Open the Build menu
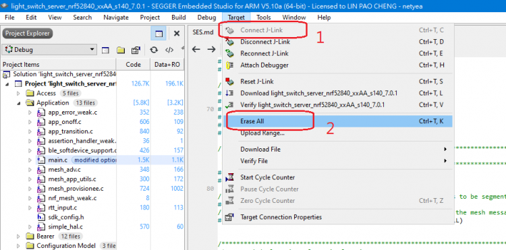The image size is (506, 250). pyautogui.click(x=179, y=18)
